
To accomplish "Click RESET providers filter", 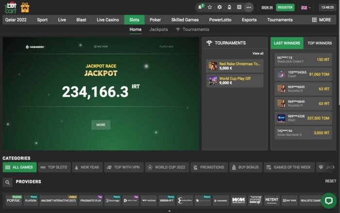I will tap(330, 181).
